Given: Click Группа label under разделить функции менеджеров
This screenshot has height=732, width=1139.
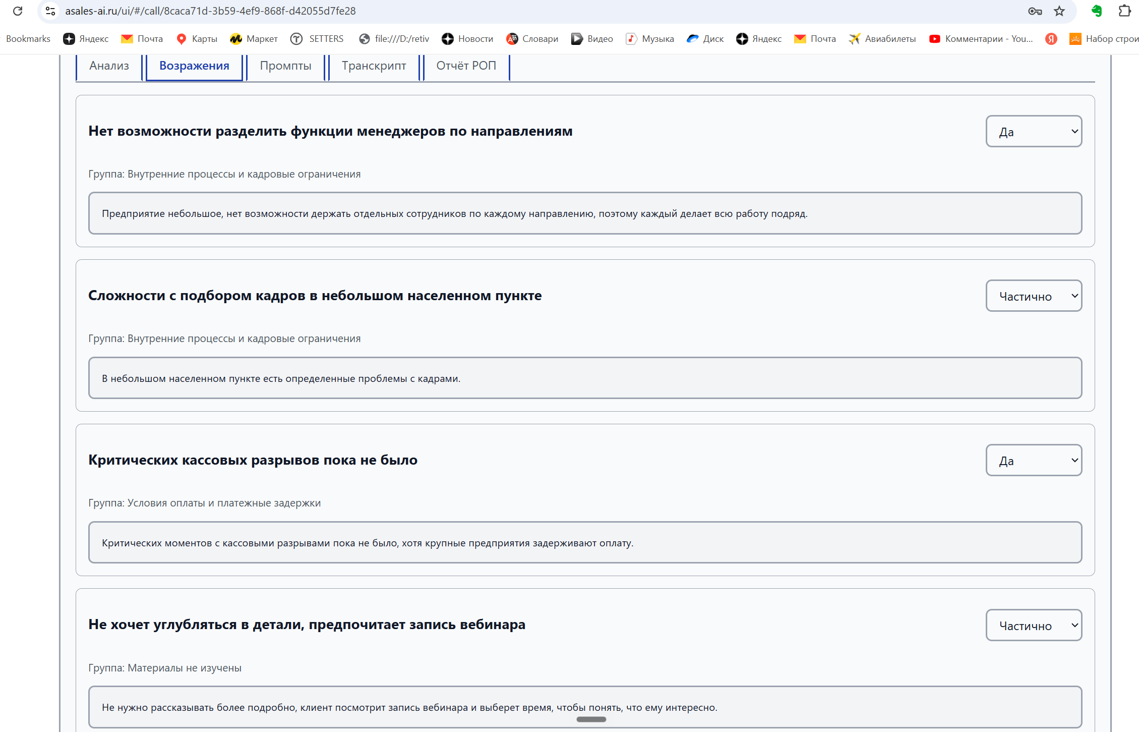Looking at the screenshot, I should (x=224, y=174).
